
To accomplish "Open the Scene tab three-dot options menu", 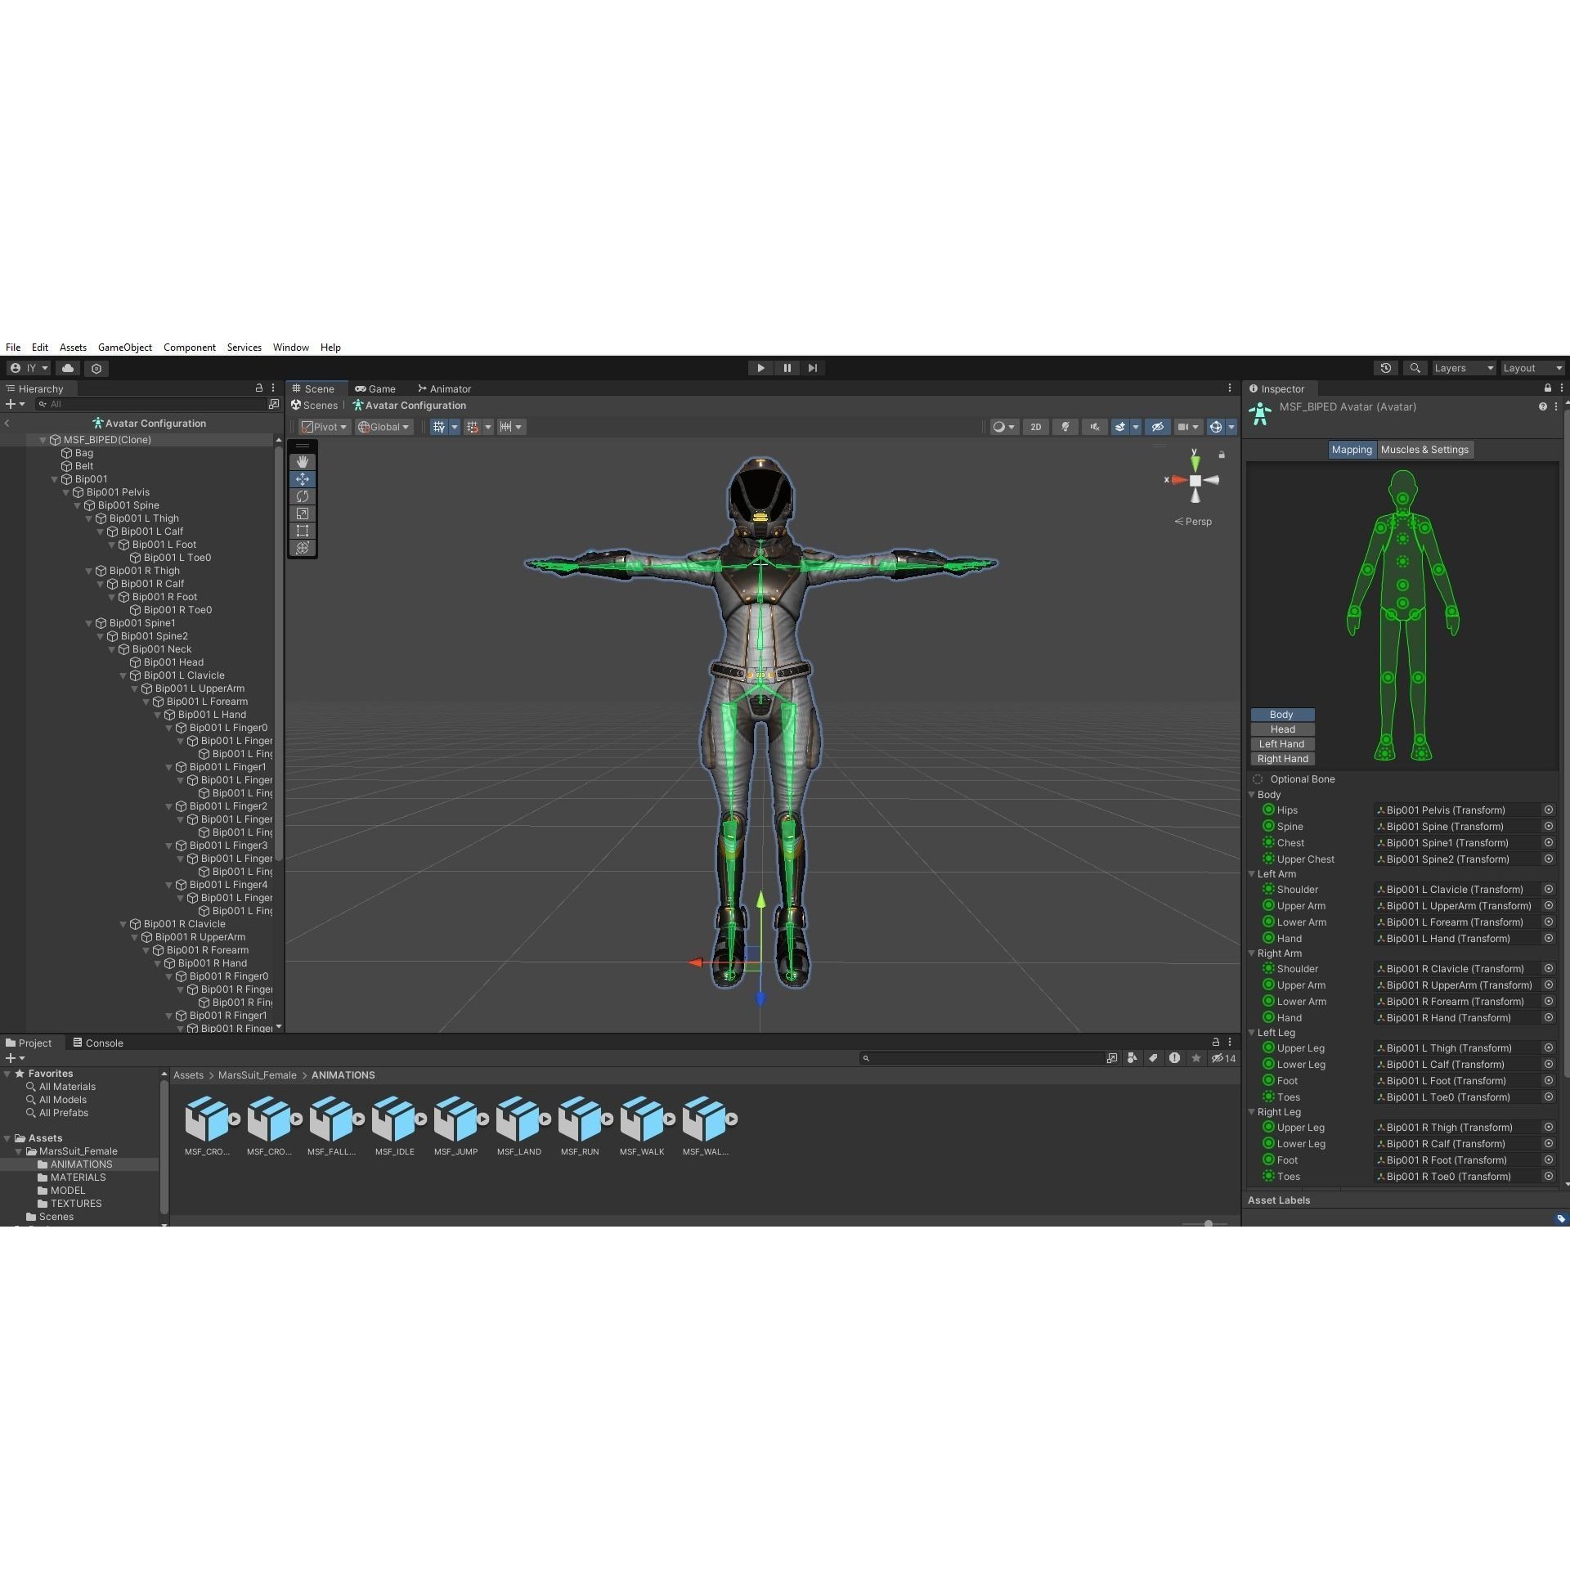I will click(1229, 388).
